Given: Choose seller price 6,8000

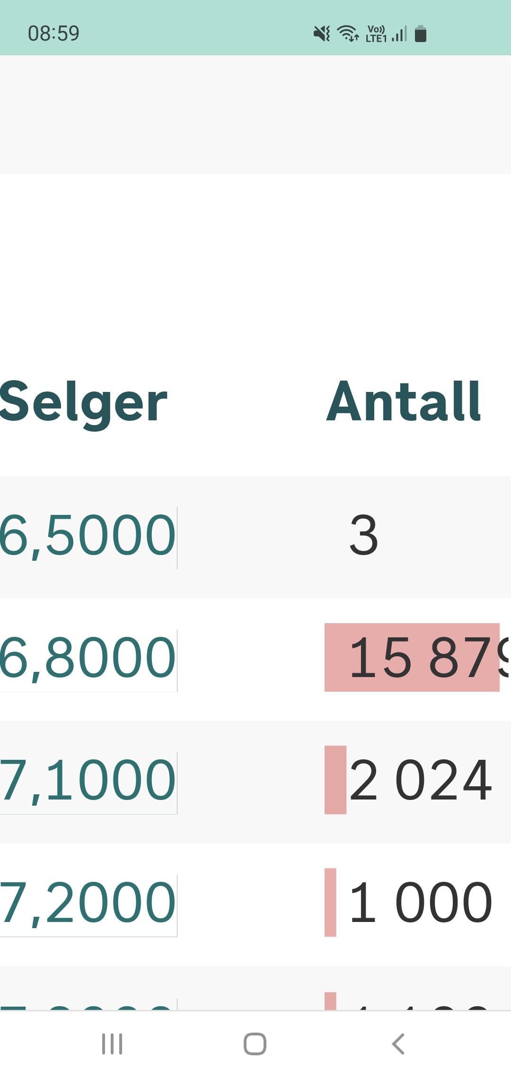Looking at the screenshot, I should [88, 658].
